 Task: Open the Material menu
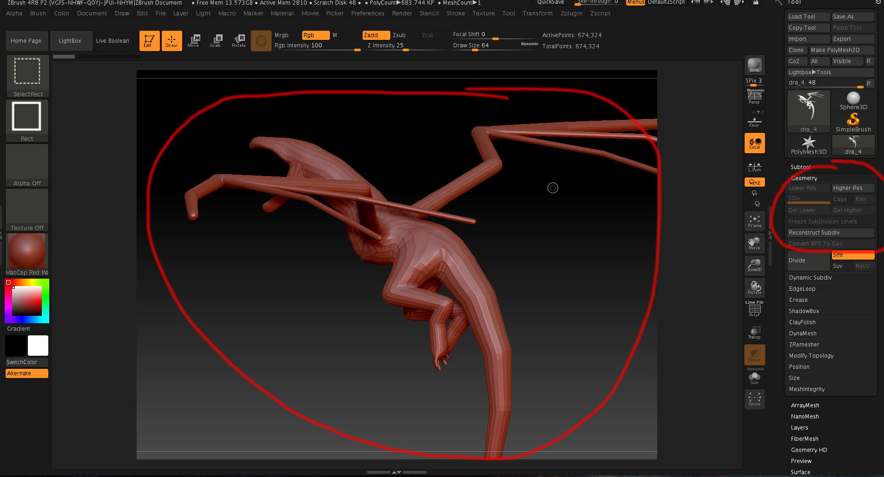click(x=282, y=13)
